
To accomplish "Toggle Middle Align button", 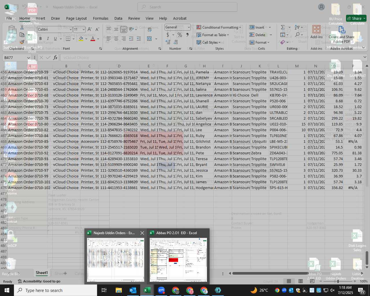I will [x=116, y=29].
